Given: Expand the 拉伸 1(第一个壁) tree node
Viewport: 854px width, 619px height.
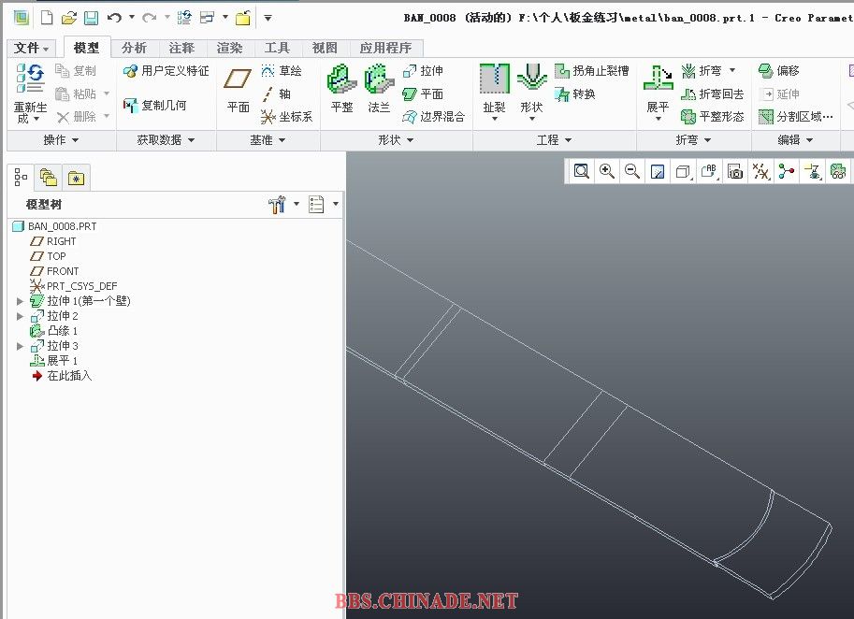Looking at the screenshot, I should click(x=21, y=301).
